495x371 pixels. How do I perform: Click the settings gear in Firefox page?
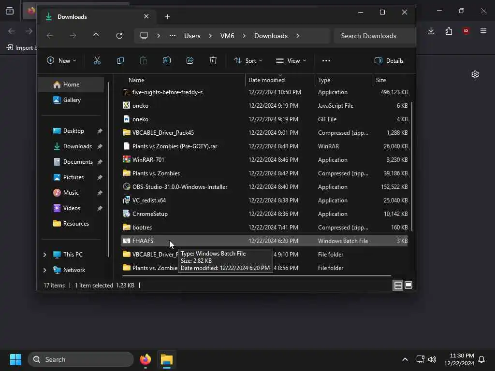(475, 74)
